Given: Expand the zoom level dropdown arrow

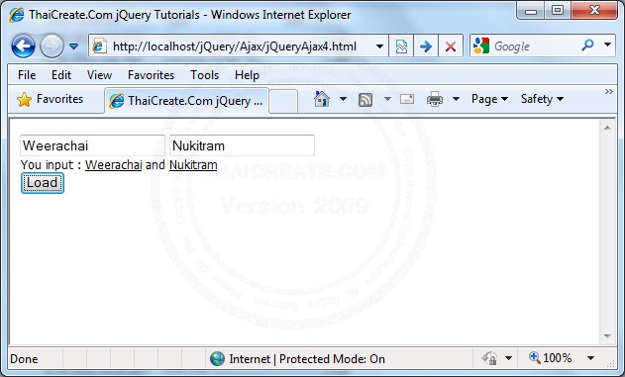Looking at the screenshot, I should (x=590, y=358).
